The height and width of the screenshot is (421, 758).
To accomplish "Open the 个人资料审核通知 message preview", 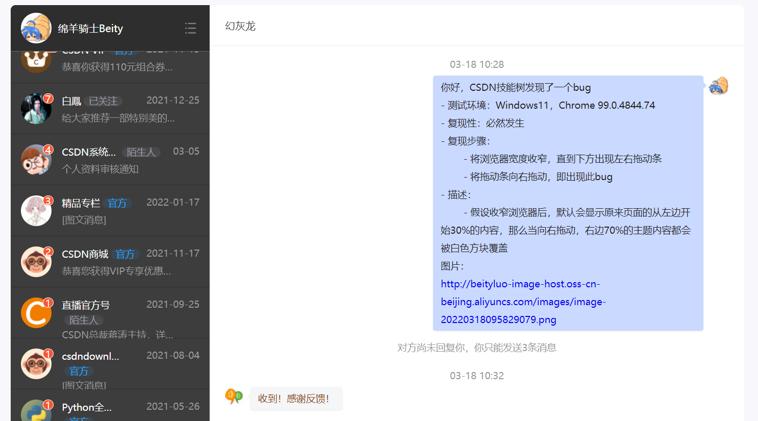I will click(100, 169).
